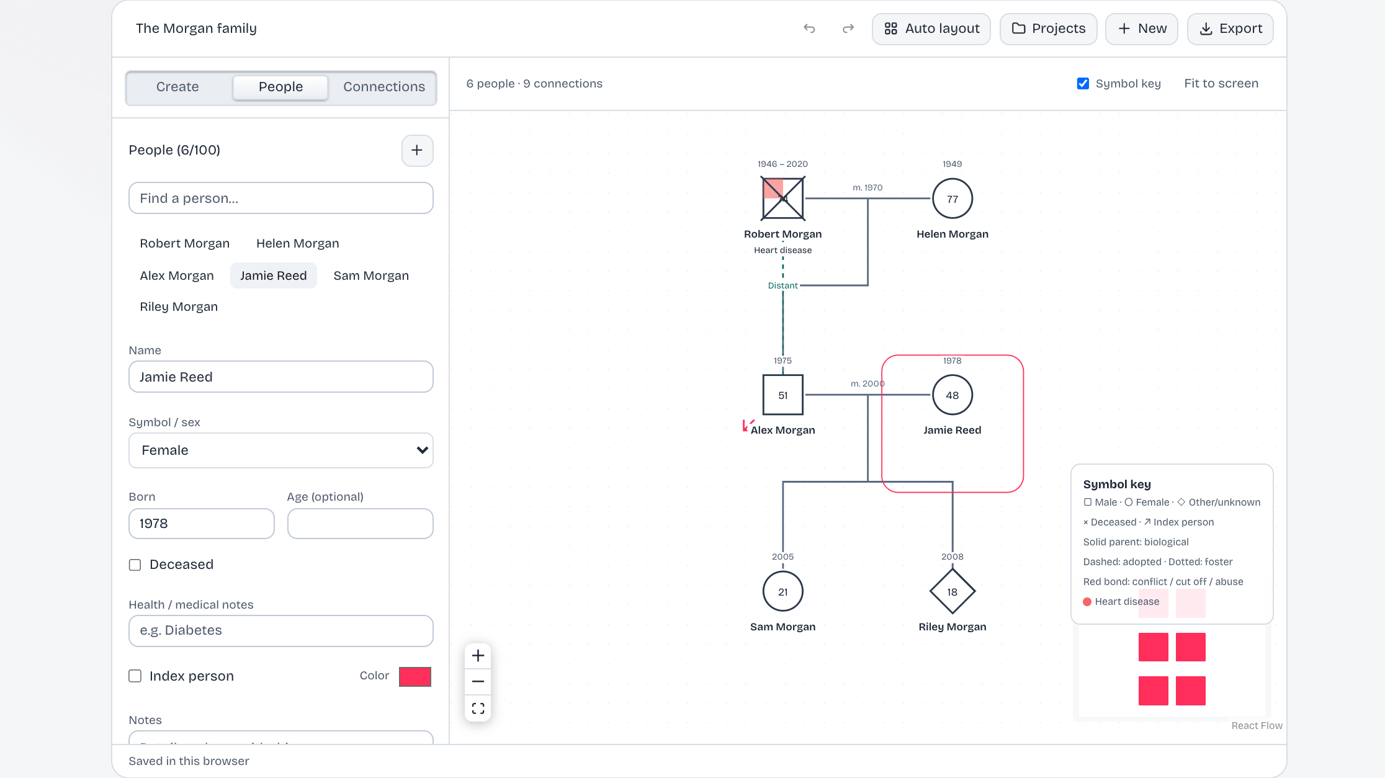
Task: Select Helen Morgan's circle node
Action: coord(952,199)
